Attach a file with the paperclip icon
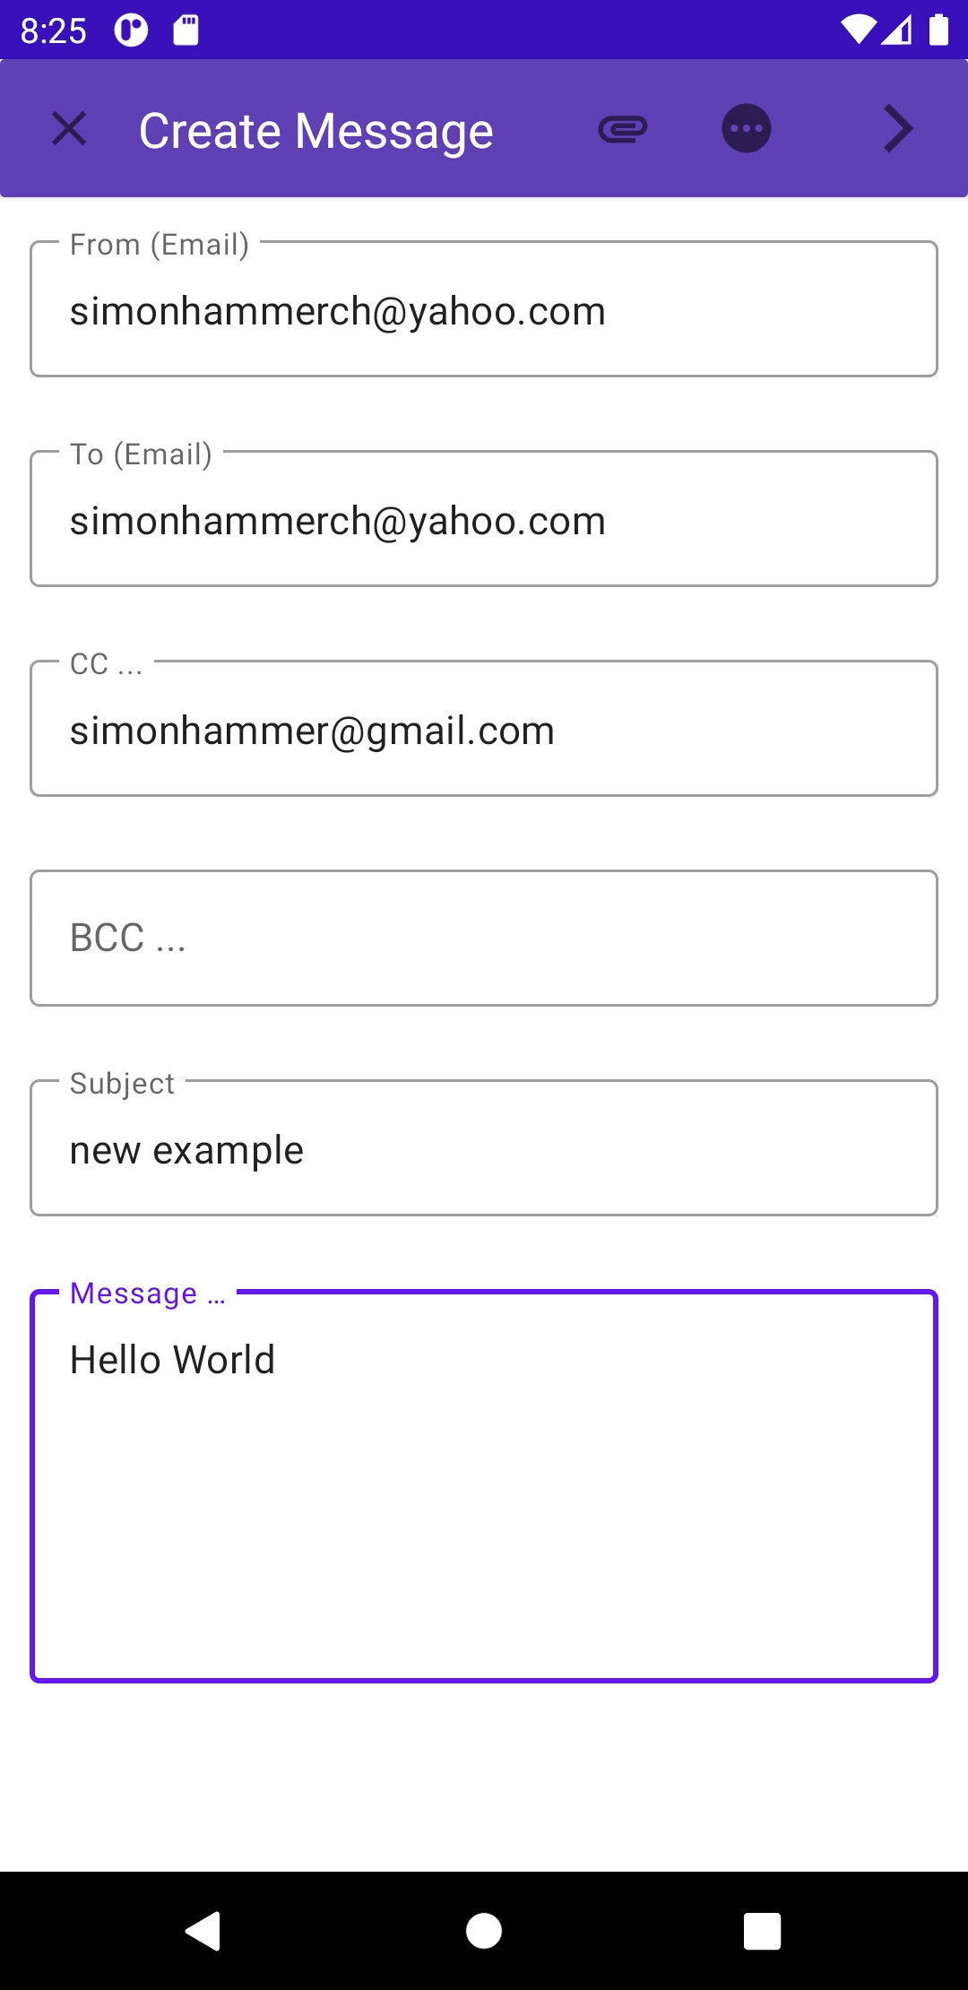 click(x=623, y=129)
